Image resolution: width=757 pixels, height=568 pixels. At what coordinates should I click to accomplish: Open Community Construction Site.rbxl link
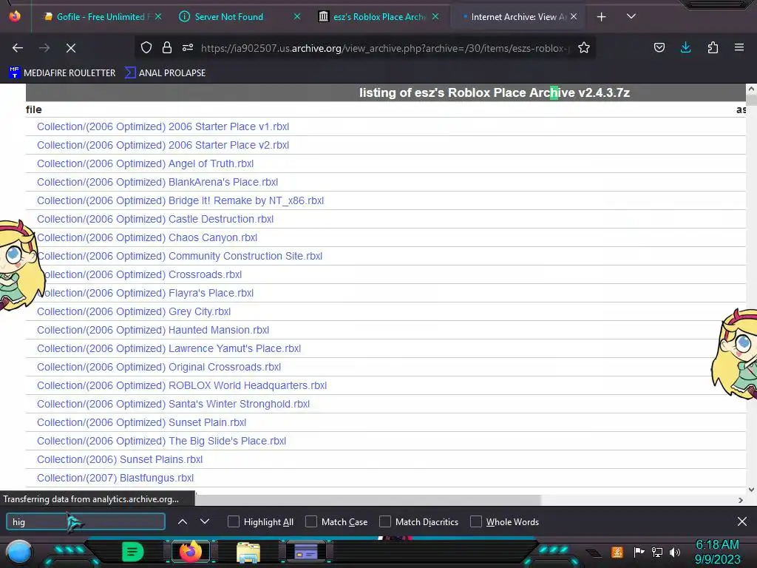click(x=180, y=256)
